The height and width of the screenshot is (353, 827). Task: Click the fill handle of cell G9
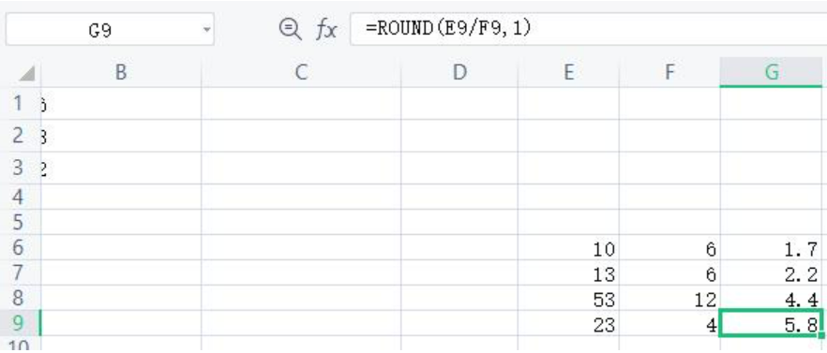pyautogui.click(x=821, y=335)
